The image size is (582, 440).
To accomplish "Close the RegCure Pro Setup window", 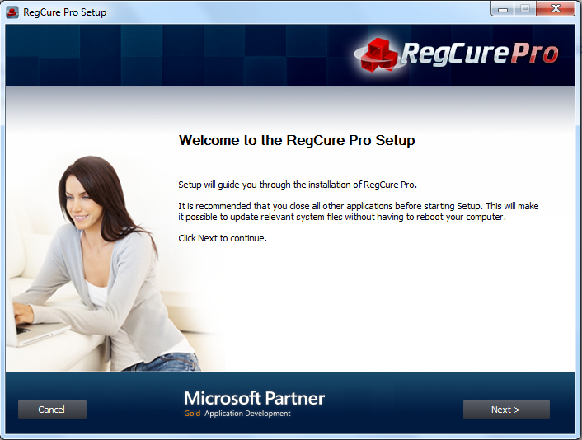I will (556, 9).
